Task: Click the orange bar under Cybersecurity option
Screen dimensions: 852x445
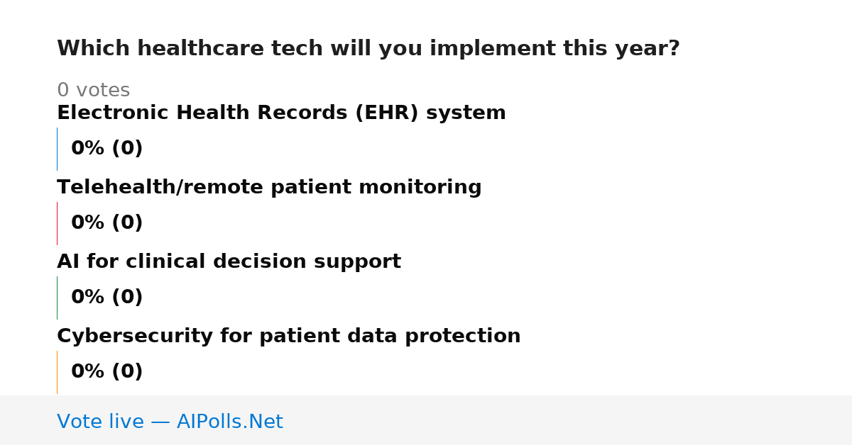Action: point(57,372)
